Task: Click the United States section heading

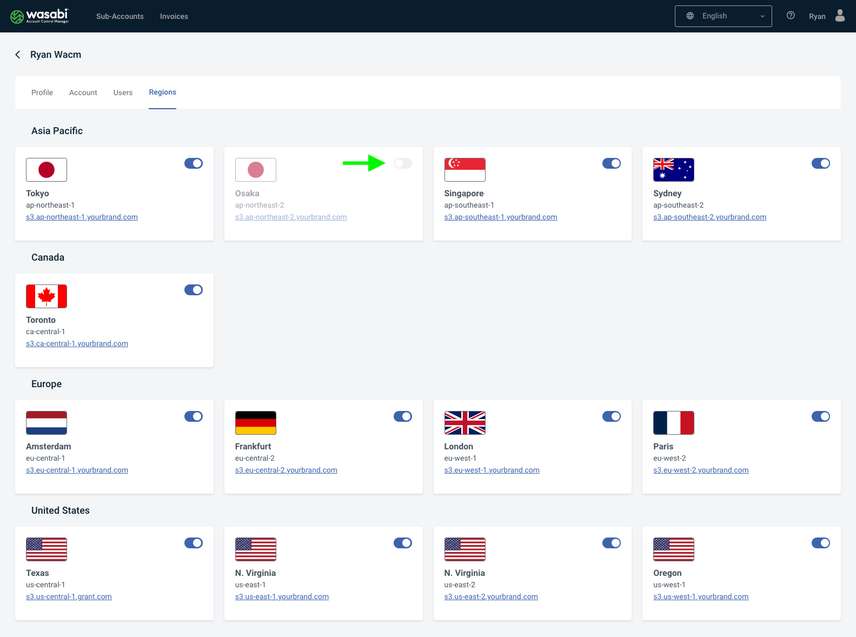Action: click(61, 510)
